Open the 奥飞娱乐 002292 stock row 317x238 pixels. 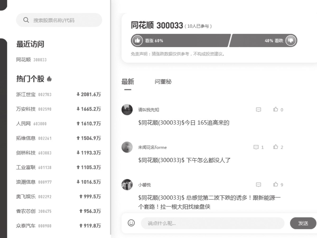[x=58, y=196]
